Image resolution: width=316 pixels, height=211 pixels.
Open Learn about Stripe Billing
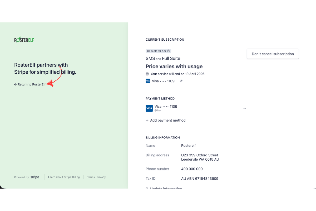click(64, 177)
